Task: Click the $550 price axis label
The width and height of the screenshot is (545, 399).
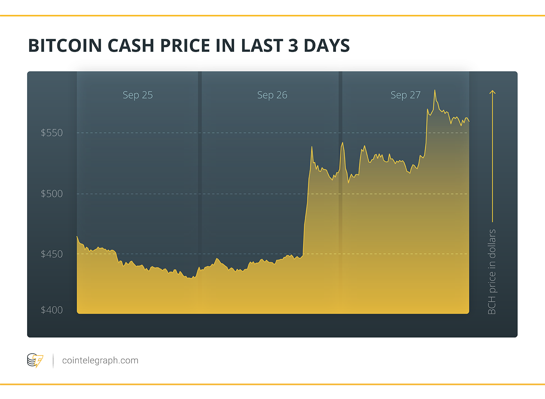Action: point(52,133)
